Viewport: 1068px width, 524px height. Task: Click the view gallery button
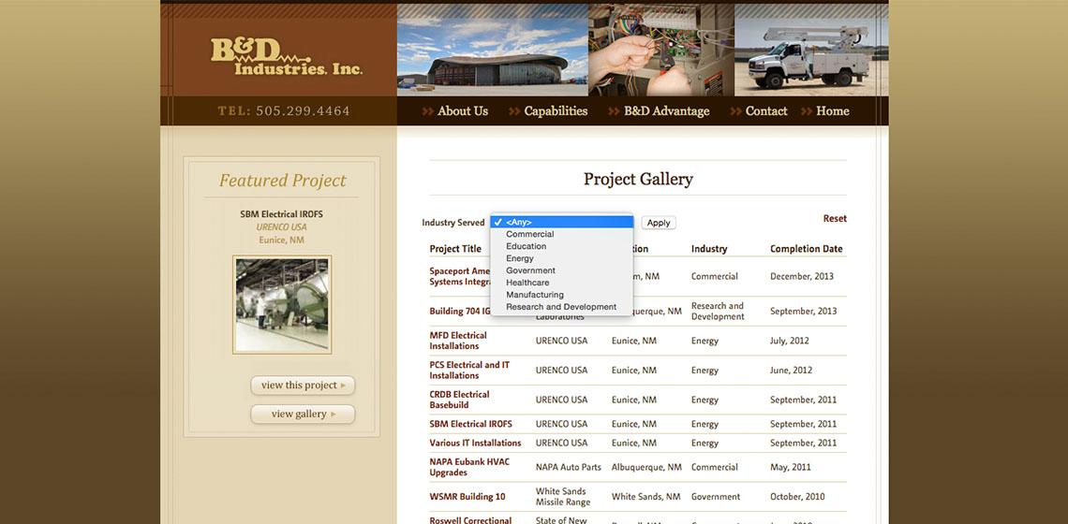point(304,414)
